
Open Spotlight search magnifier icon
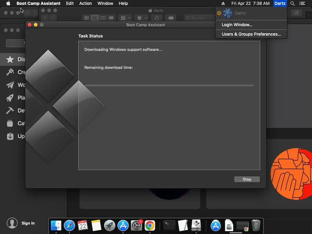click(292, 3)
